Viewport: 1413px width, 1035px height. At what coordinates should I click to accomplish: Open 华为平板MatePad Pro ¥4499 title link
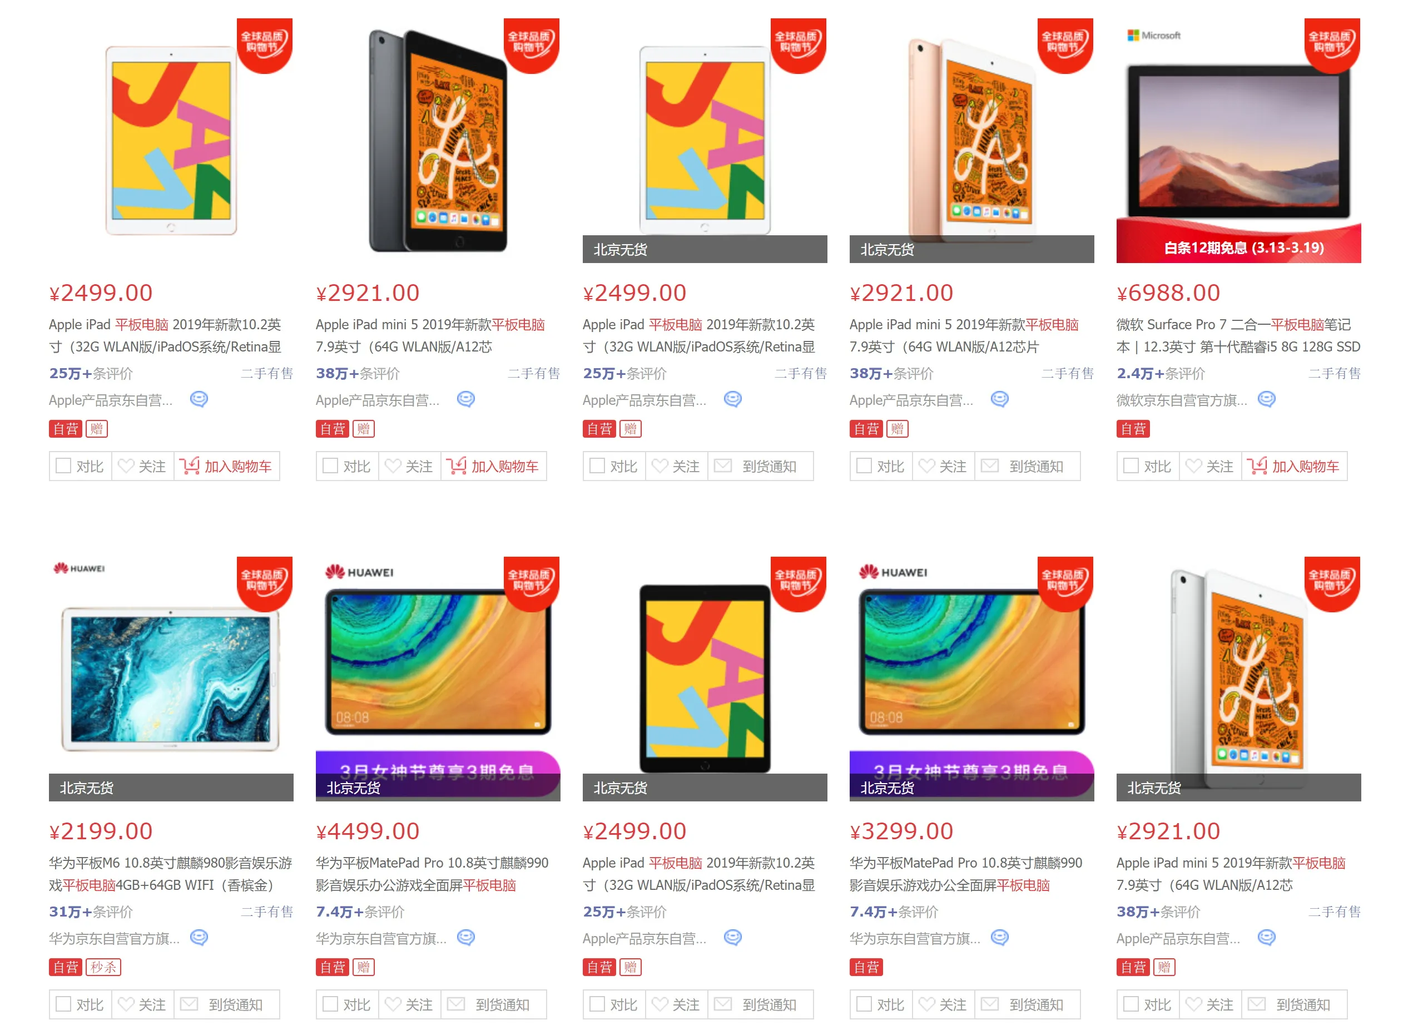pos(432,874)
